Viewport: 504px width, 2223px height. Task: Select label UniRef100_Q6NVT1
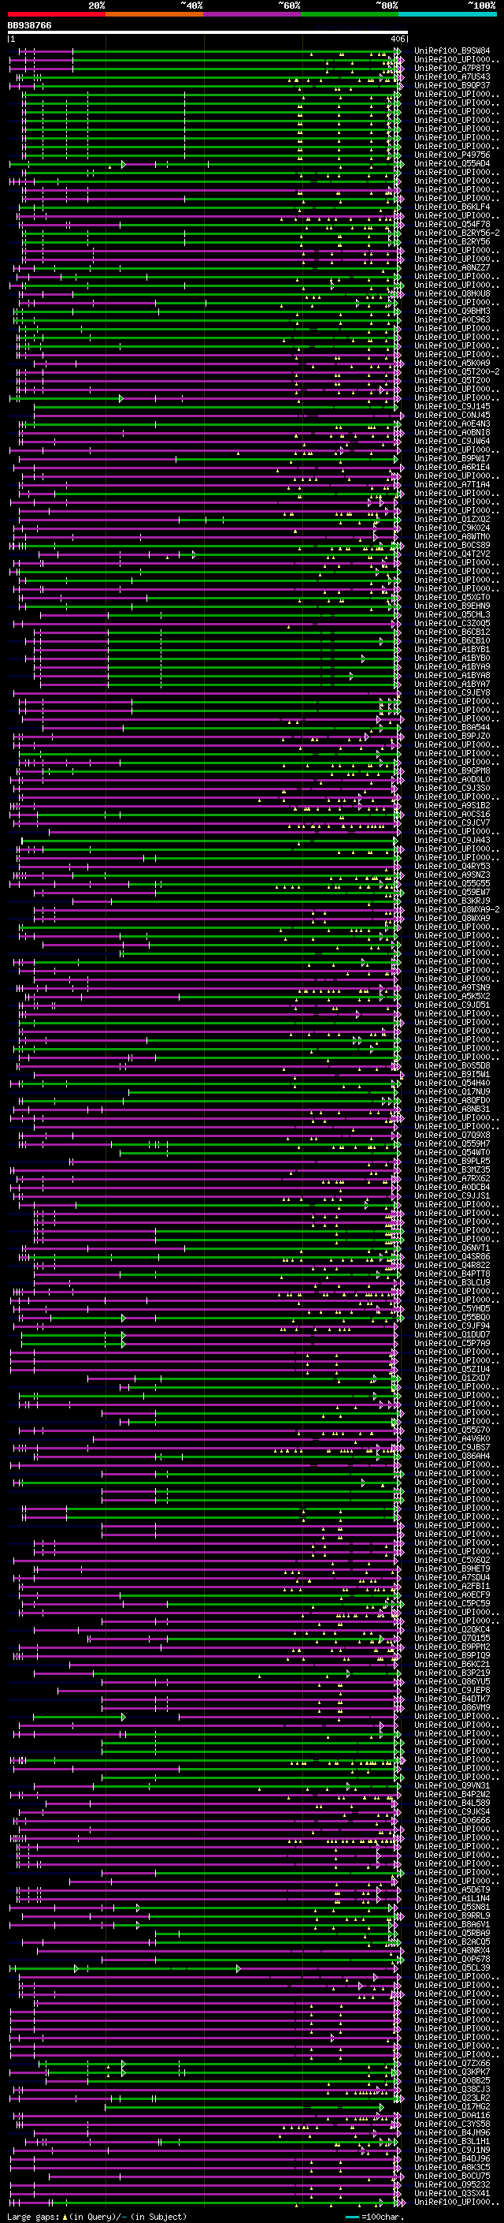pos(452,1248)
